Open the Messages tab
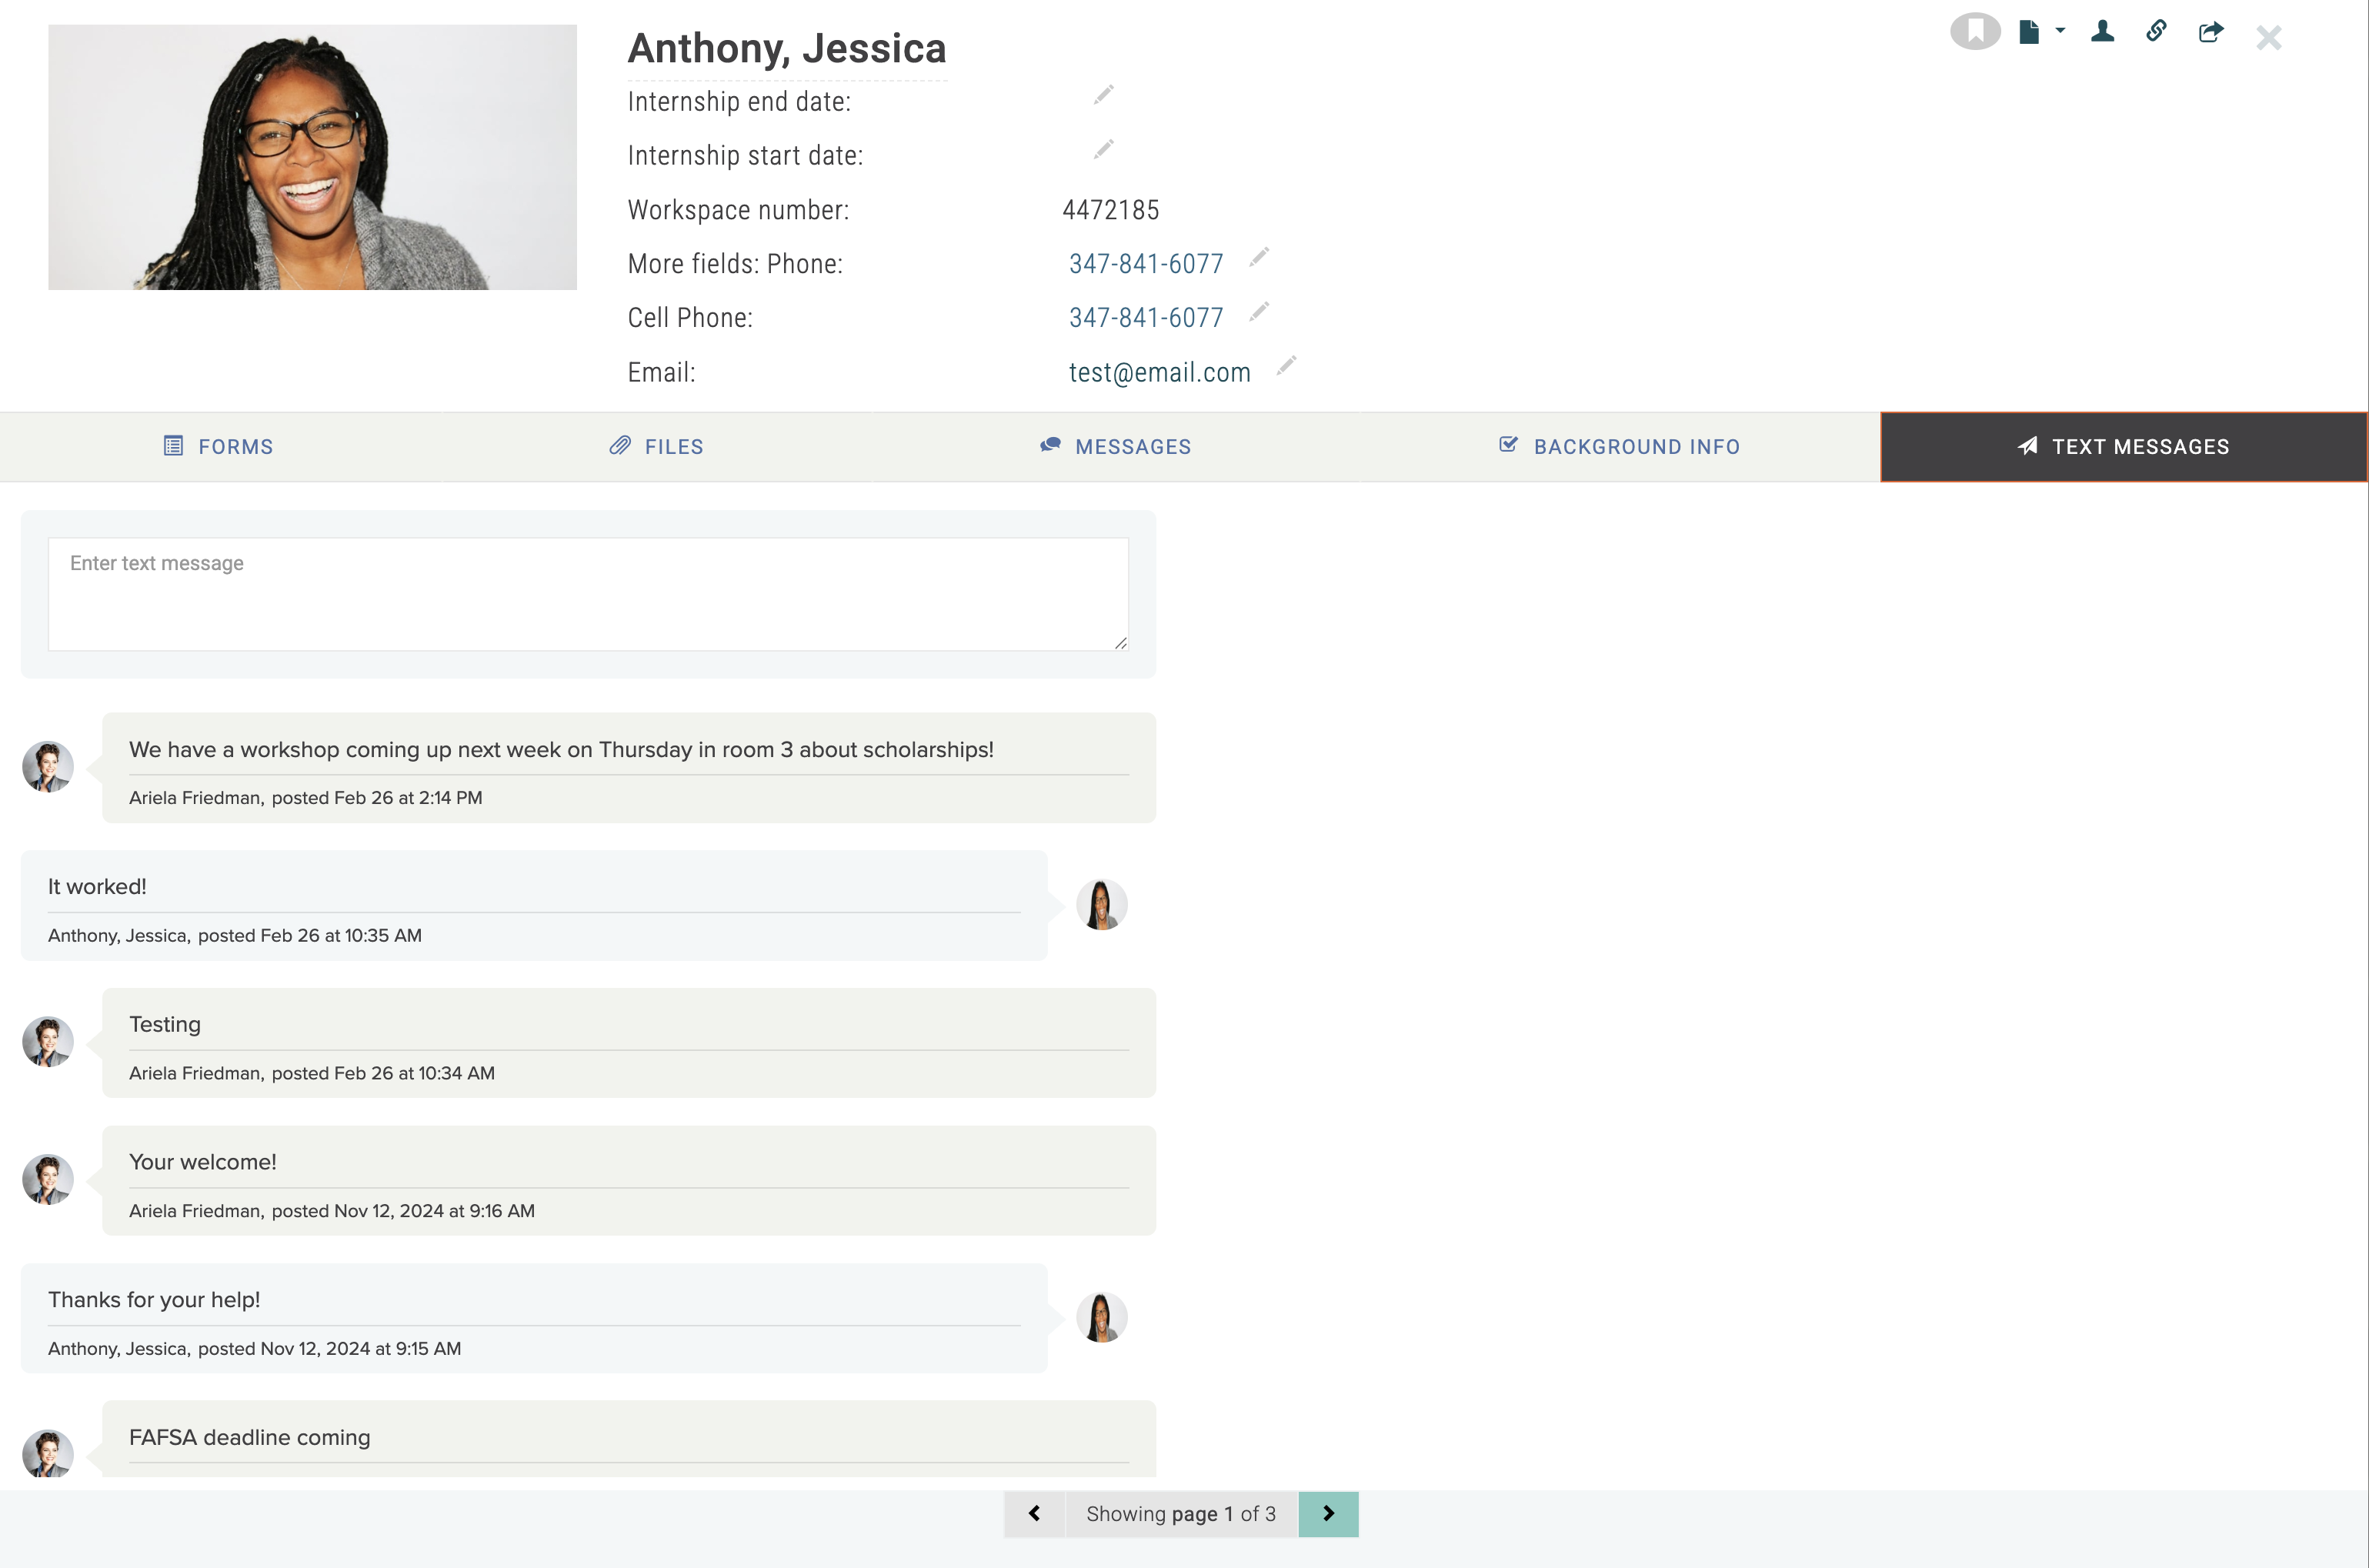The height and width of the screenshot is (1568, 2369). coord(1116,447)
